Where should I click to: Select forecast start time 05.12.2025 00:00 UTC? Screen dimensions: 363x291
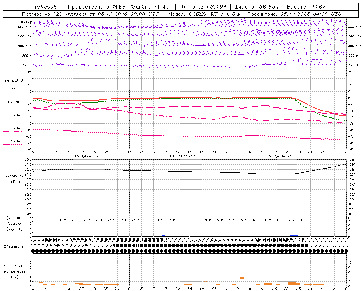(128, 14)
